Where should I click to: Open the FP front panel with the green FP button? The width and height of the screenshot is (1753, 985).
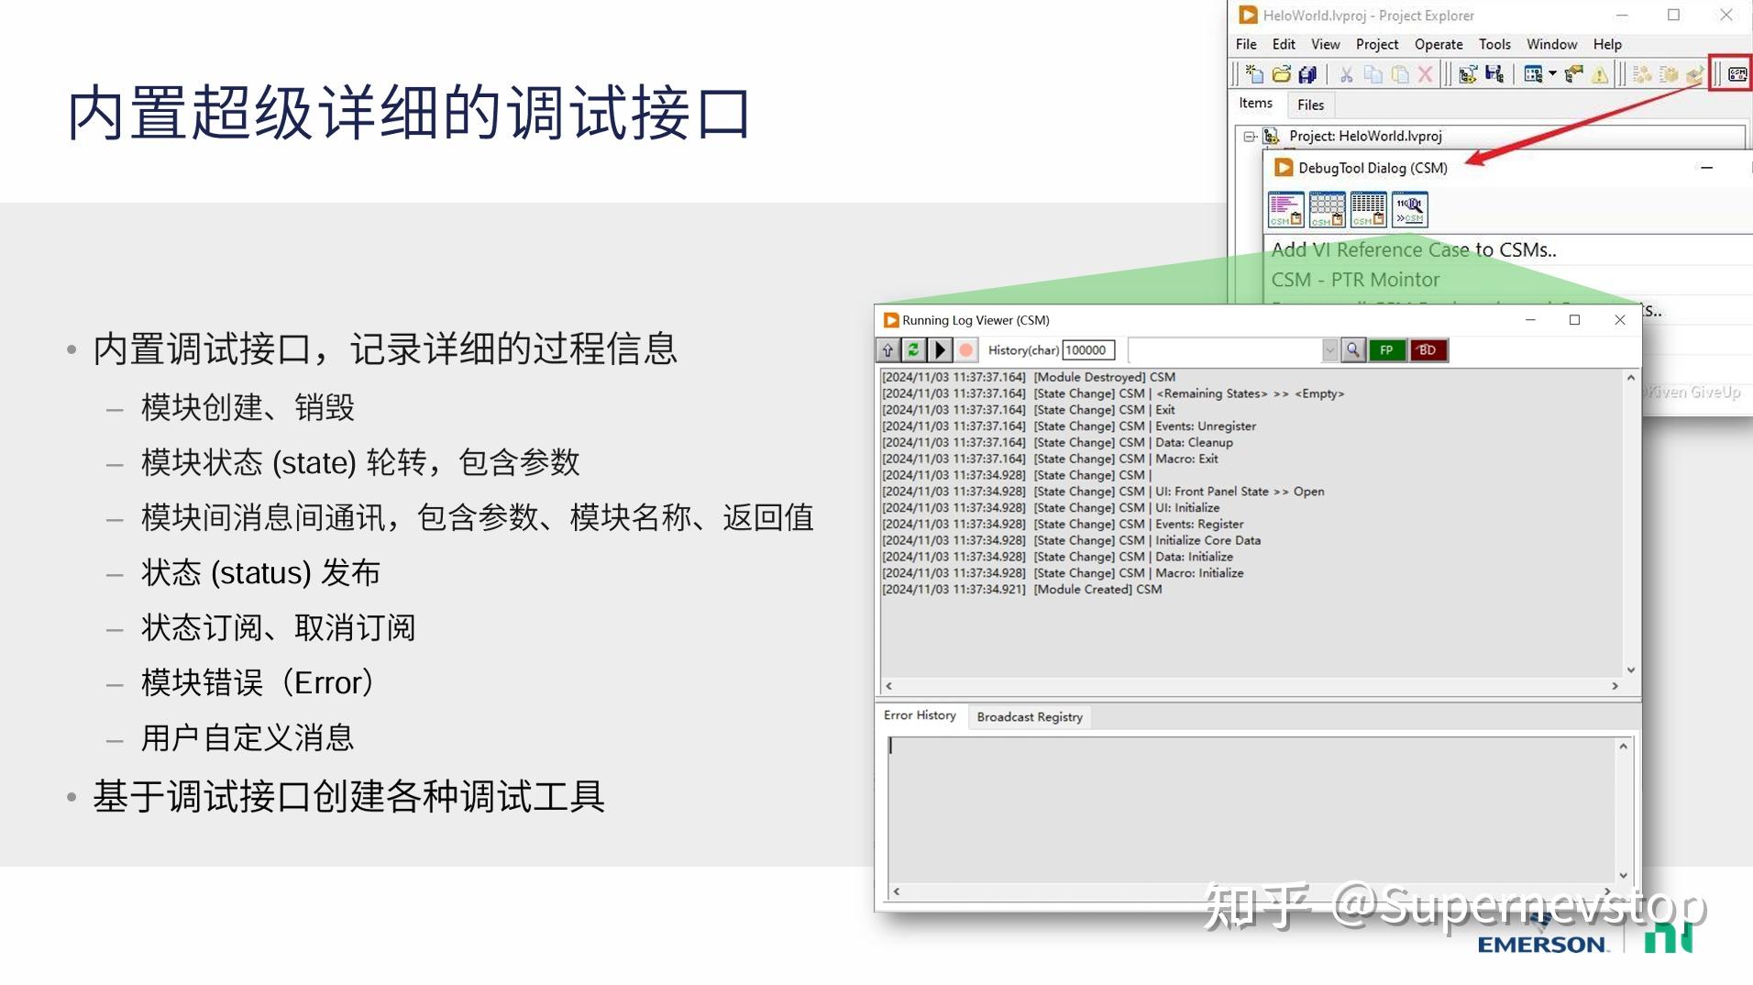click(1386, 349)
